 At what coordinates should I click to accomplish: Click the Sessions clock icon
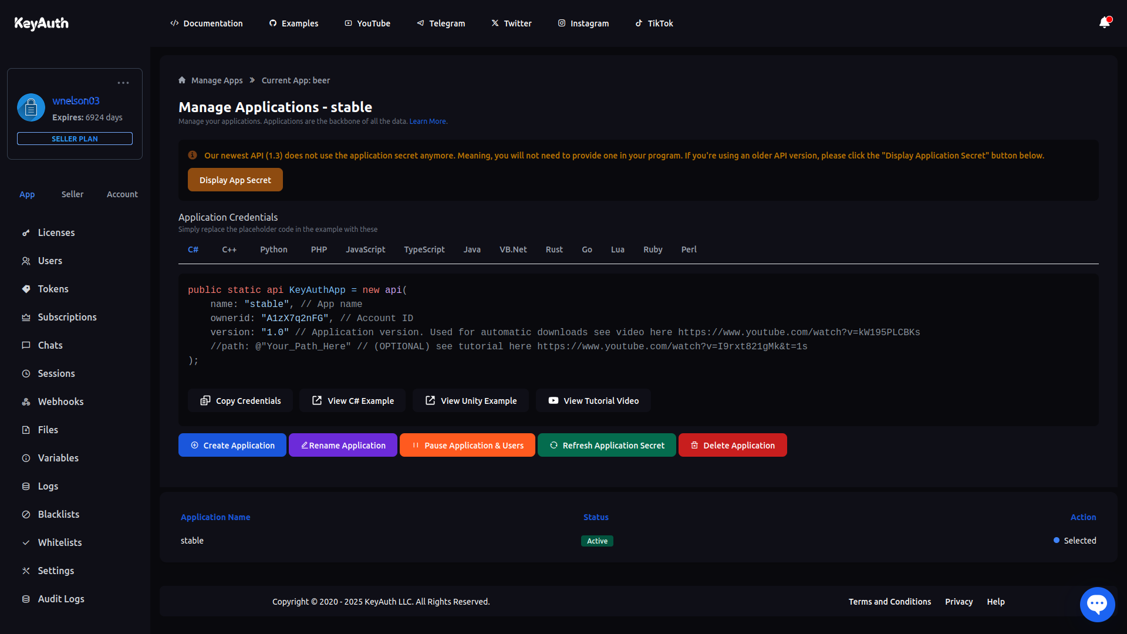tap(26, 373)
